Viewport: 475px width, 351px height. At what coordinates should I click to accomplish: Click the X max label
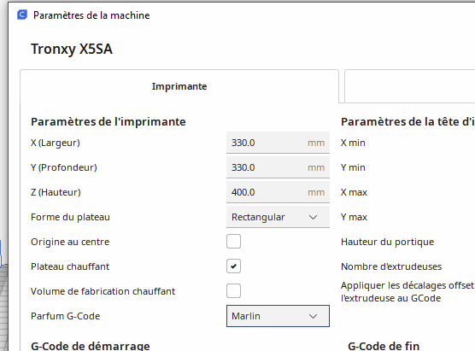(354, 192)
